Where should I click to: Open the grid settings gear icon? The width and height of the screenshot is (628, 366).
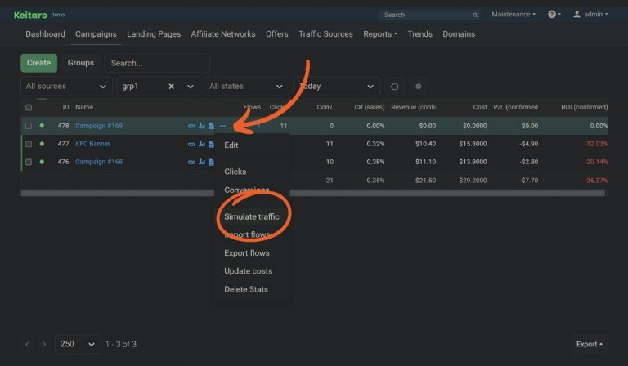(418, 87)
